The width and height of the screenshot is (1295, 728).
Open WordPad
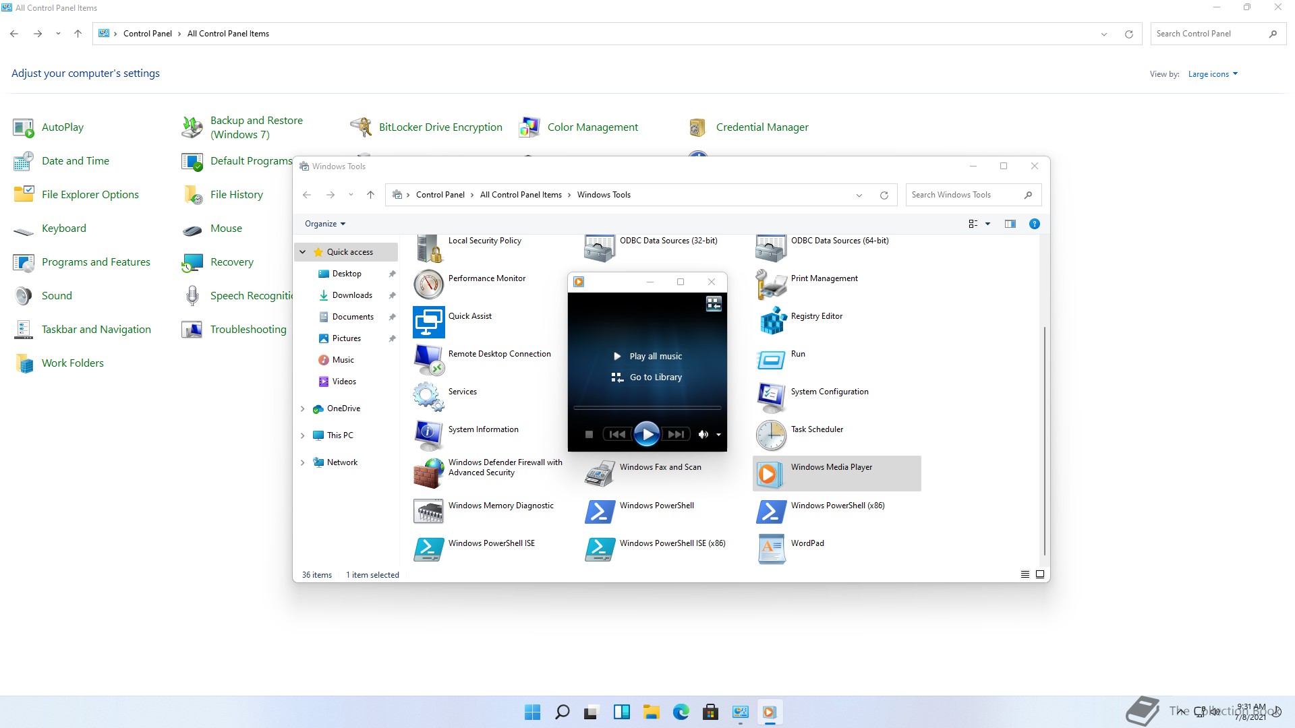(790, 549)
